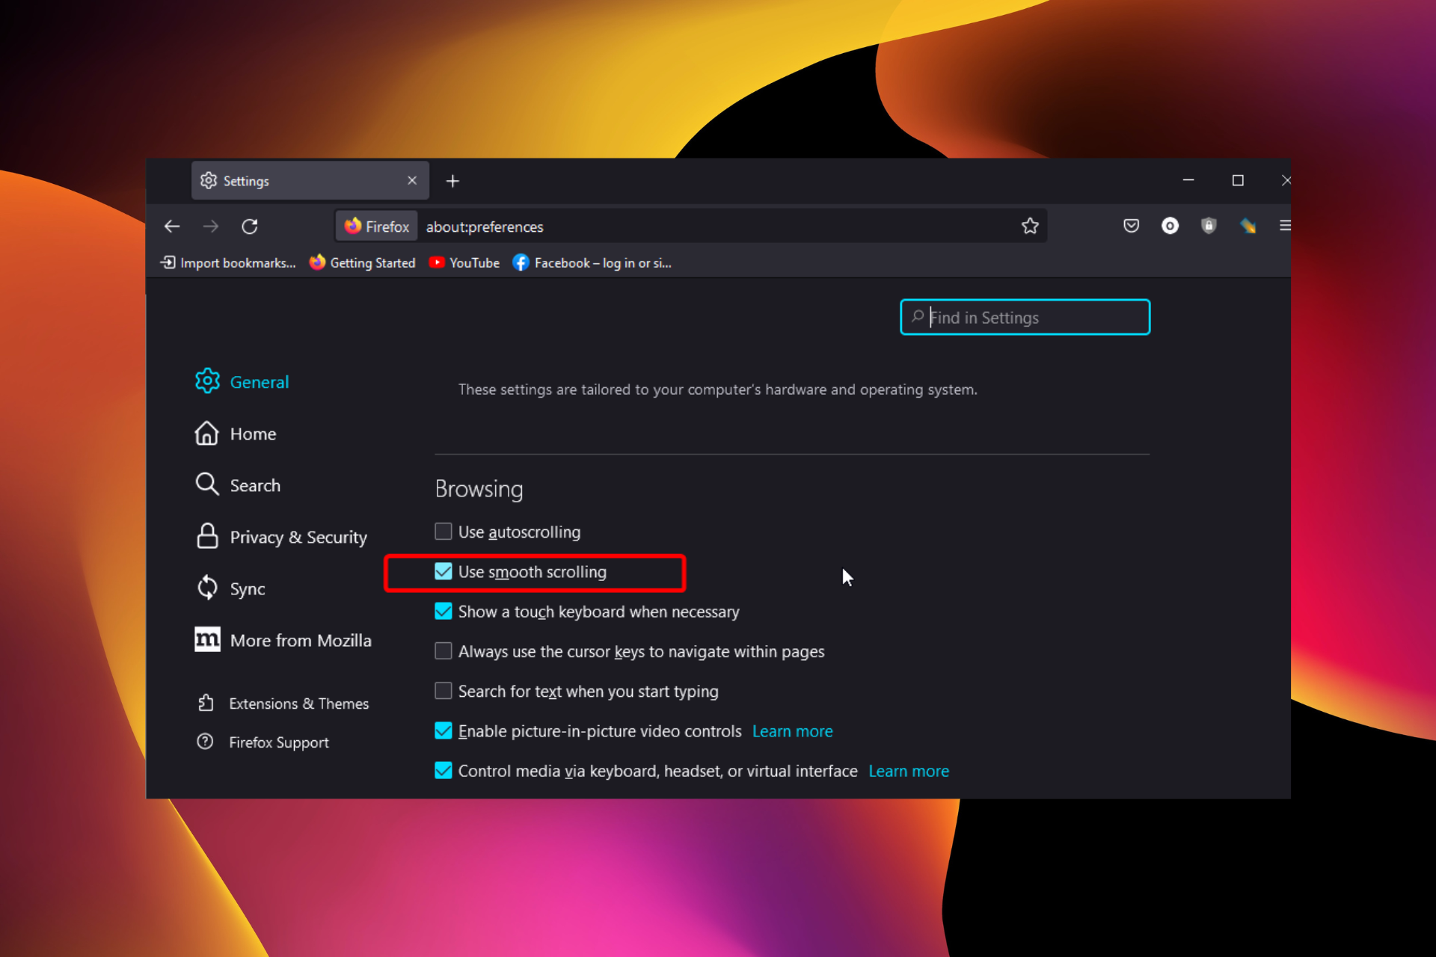This screenshot has width=1436, height=957.
Task: Go back using the back arrow
Action: 172,227
